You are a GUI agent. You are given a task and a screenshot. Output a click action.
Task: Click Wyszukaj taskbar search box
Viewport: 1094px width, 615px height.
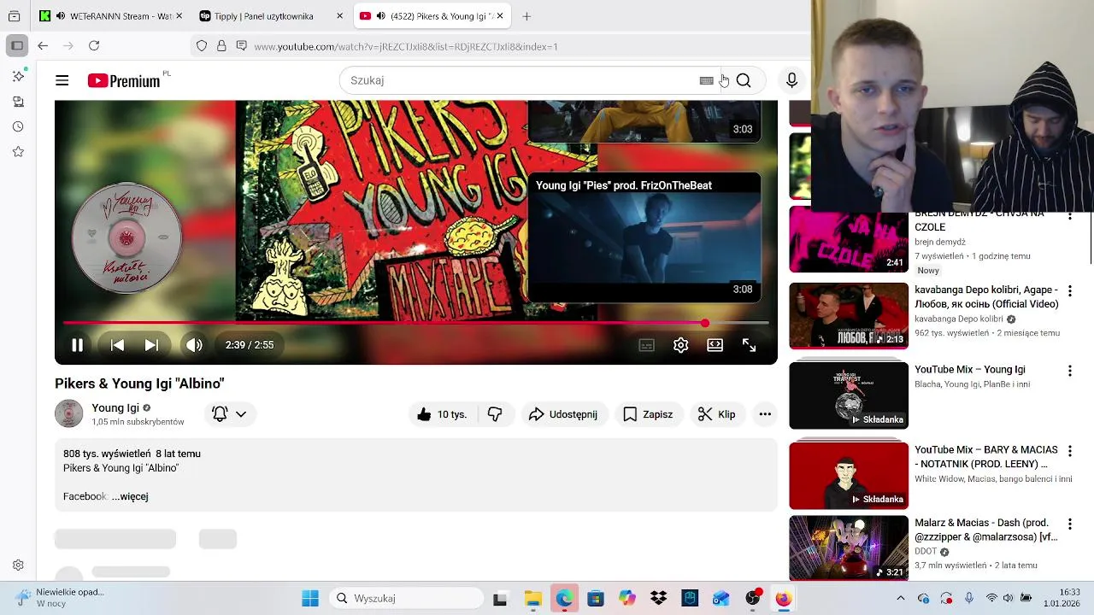tap(406, 599)
